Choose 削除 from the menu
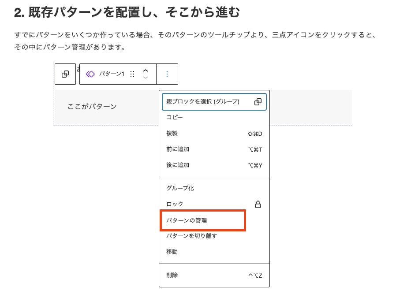 214,275
